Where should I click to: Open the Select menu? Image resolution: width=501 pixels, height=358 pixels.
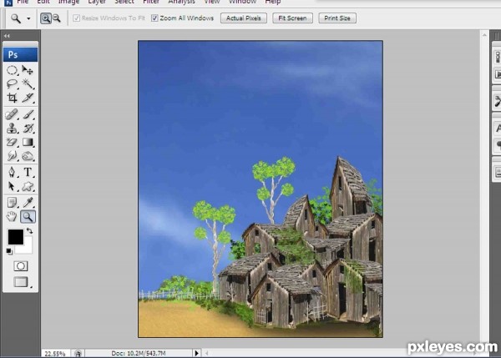coord(124,2)
